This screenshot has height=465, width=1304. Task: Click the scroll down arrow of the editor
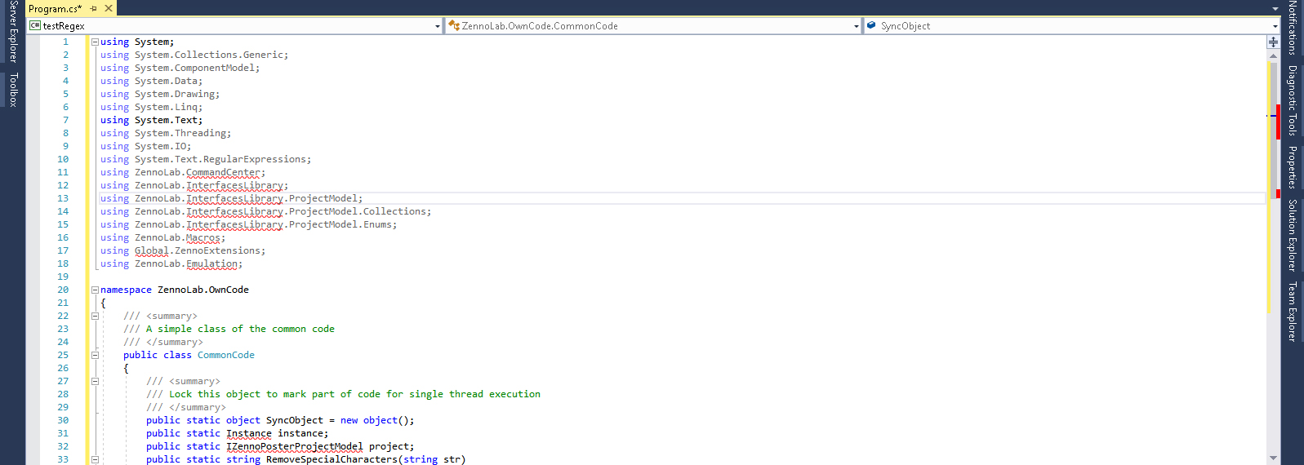point(1273,458)
